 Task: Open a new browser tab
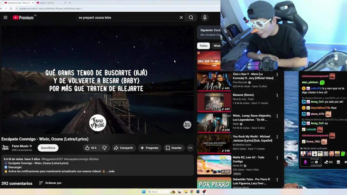(70, 3)
